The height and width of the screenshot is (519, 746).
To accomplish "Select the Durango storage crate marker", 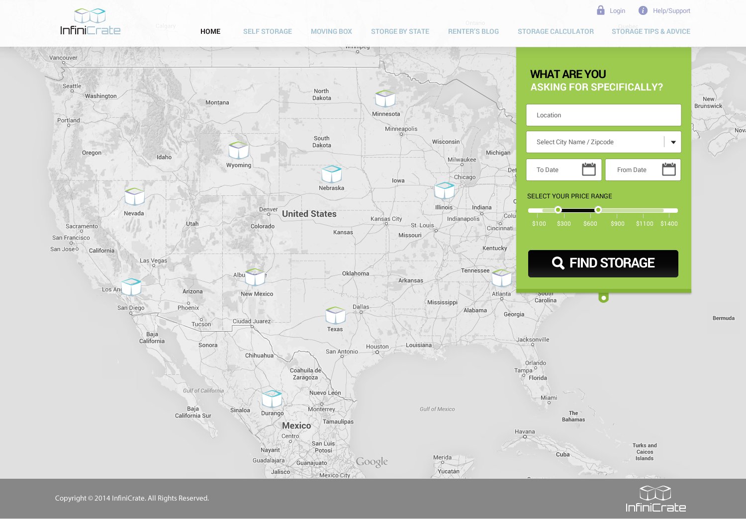I will [272, 399].
